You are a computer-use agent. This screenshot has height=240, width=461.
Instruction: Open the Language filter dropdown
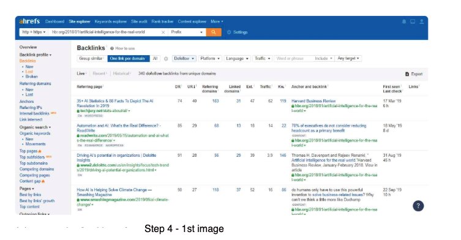(237, 59)
